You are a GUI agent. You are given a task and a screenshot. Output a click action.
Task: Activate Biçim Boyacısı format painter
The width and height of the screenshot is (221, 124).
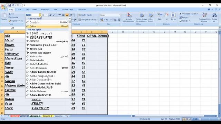coord(16,21)
